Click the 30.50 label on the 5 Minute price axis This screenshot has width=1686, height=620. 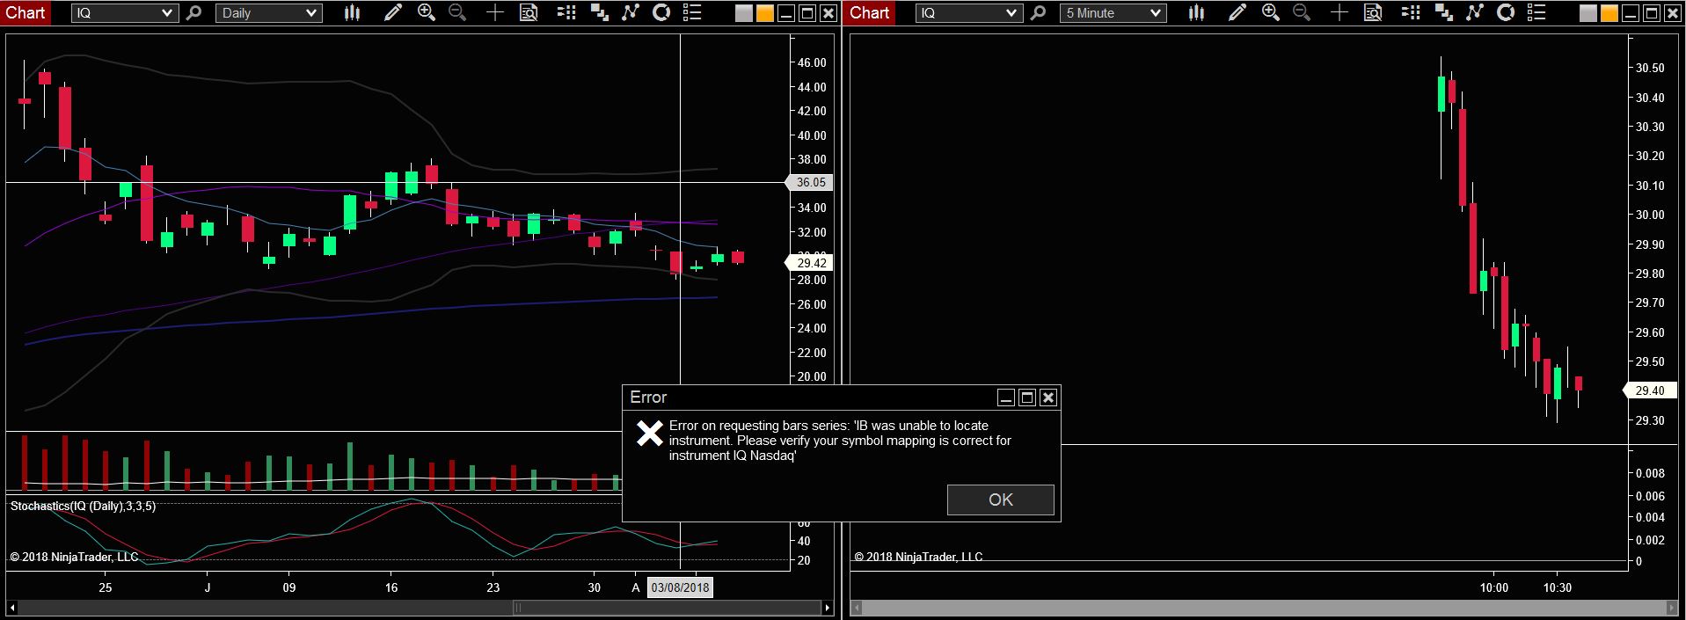(1650, 68)
